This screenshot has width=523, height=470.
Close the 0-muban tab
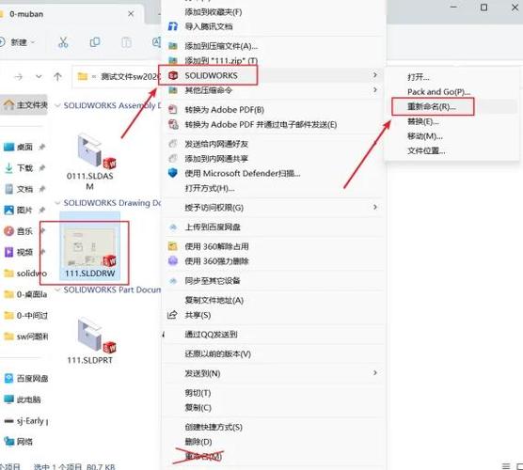(131, 14)
